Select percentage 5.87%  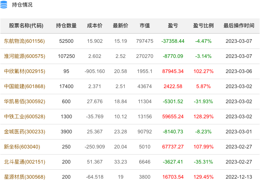tap(203, 86)
